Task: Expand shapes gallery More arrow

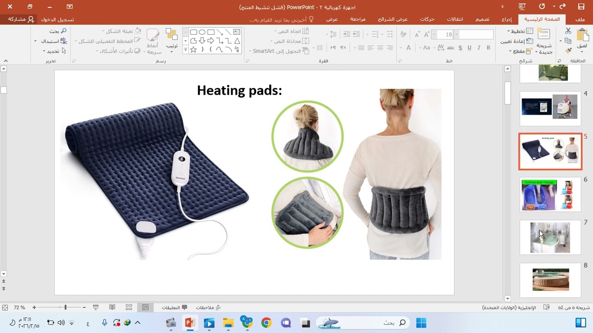Action: pyautogui.click(x=186, y=50)
